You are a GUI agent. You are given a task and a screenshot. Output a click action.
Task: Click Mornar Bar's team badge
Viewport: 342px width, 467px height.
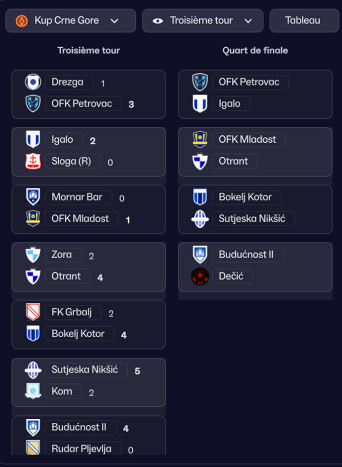33,197
